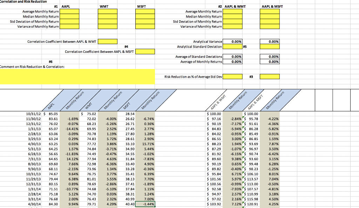
Task: Select AAPL & WMT Average of Standard Deviations cell
Action: click(x=233, y=57)
